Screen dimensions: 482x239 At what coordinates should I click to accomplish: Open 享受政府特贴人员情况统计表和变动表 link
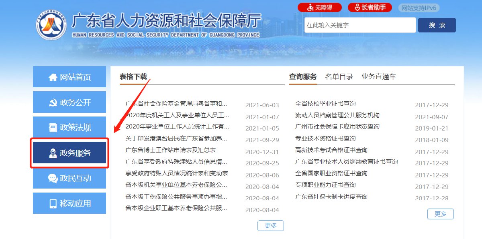tap(177, 173)
